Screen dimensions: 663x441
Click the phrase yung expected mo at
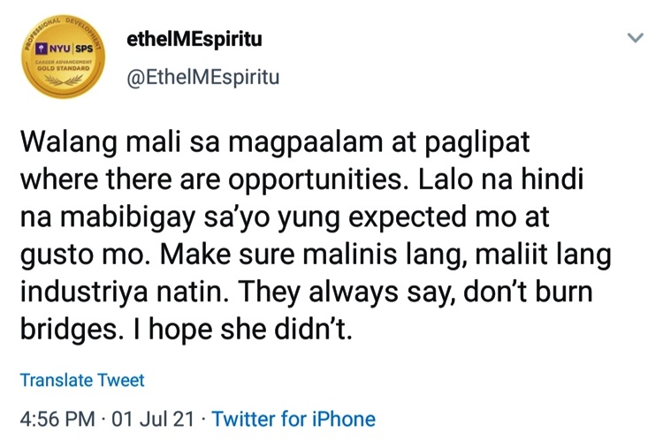pos(414,217)
